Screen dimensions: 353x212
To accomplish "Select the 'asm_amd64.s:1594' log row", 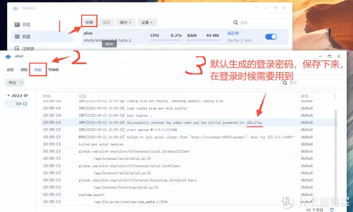I will click(188, 201).
